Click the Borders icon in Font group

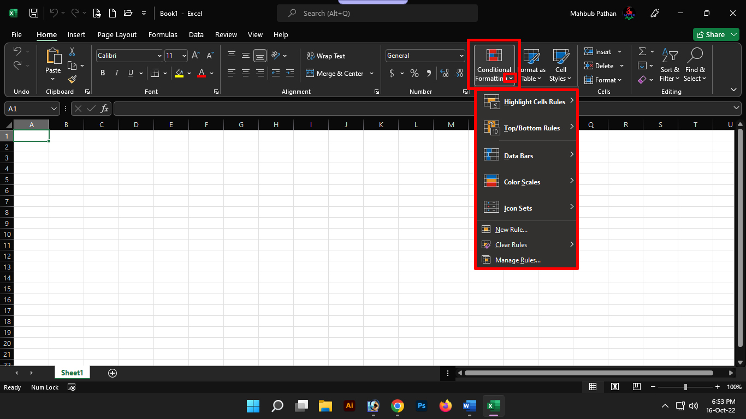click(155, 73)
